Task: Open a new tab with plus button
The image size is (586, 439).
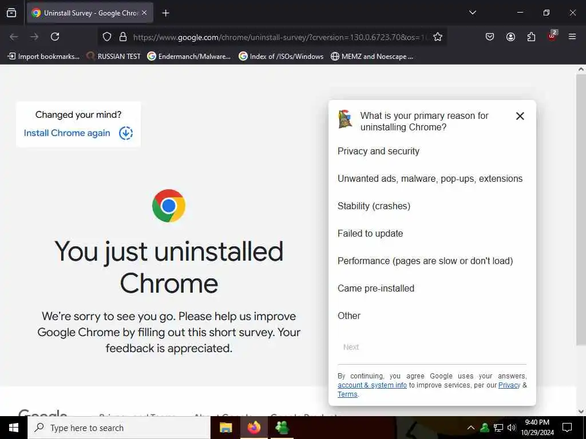Action: (165, 13)
